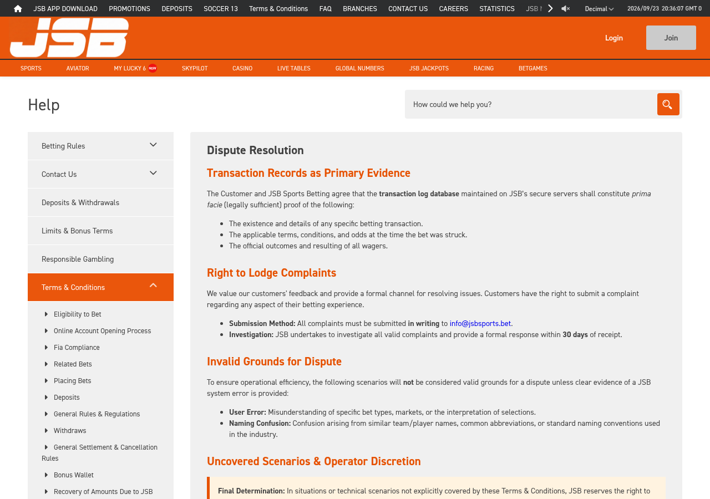Click the info@jsbsports.bet email link
This screenshot has width=710, height=499.
click(480, 323)
